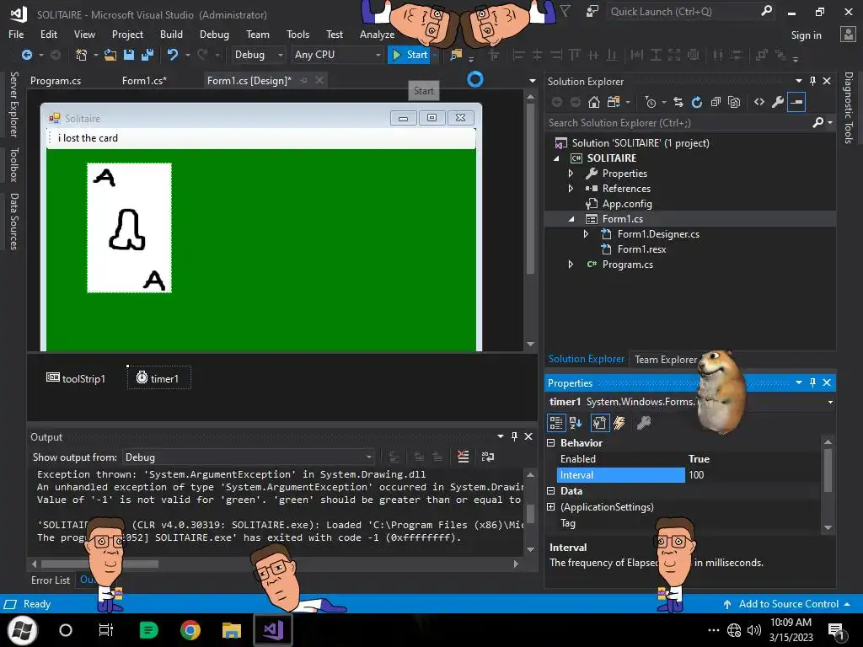This screenshot has height=647, width=863.
Task: Click the Solution Explorer search magnifier
Action: click(818, 123)
